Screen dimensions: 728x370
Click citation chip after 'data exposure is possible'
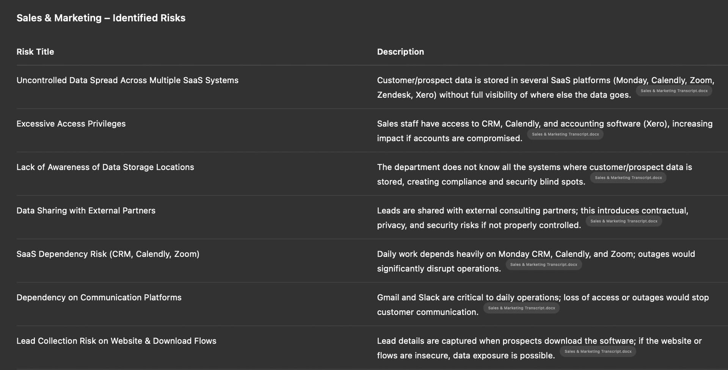598,351
